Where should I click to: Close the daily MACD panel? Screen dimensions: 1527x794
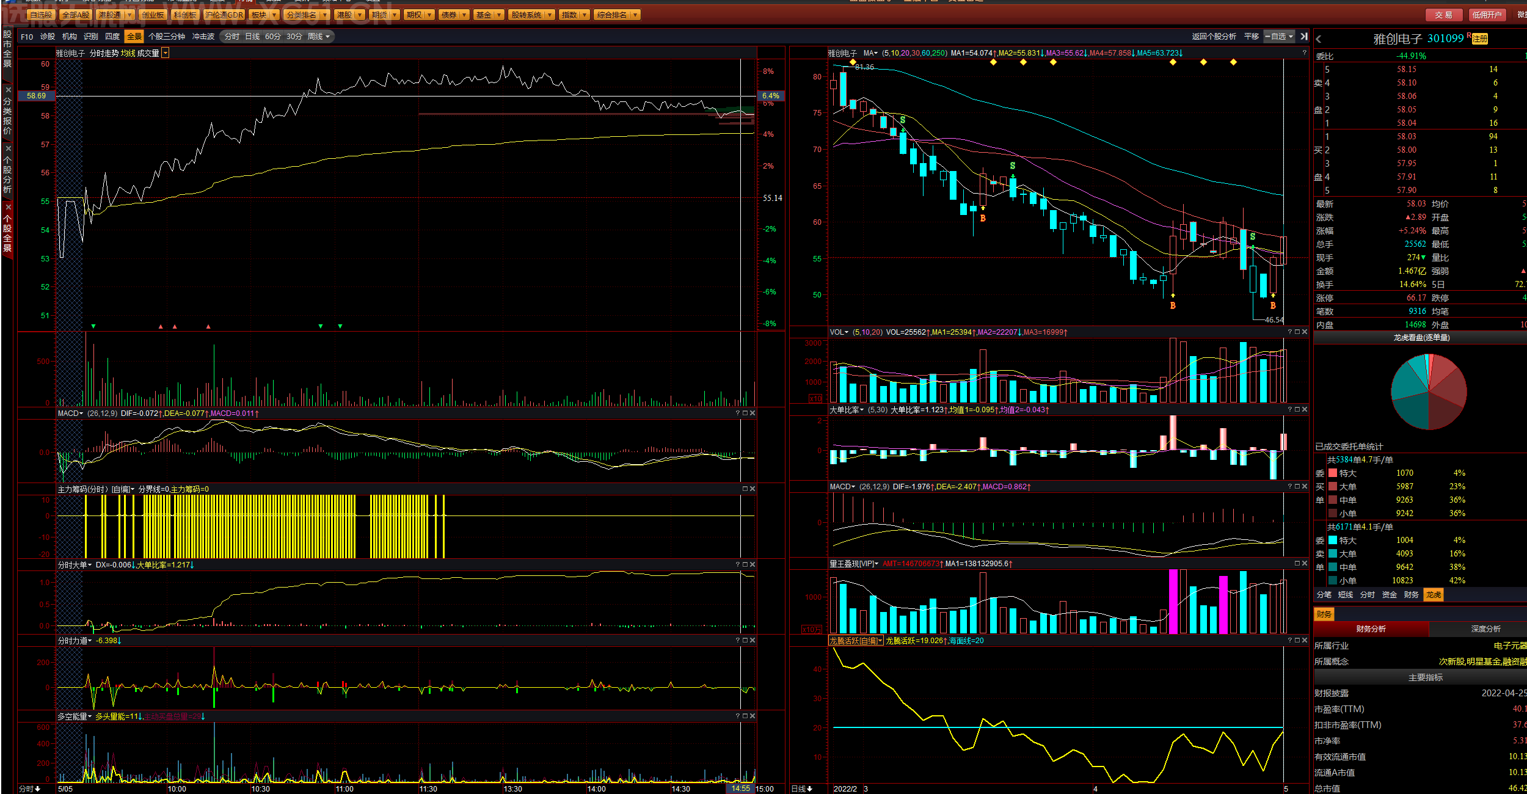tap(1305, 487)
